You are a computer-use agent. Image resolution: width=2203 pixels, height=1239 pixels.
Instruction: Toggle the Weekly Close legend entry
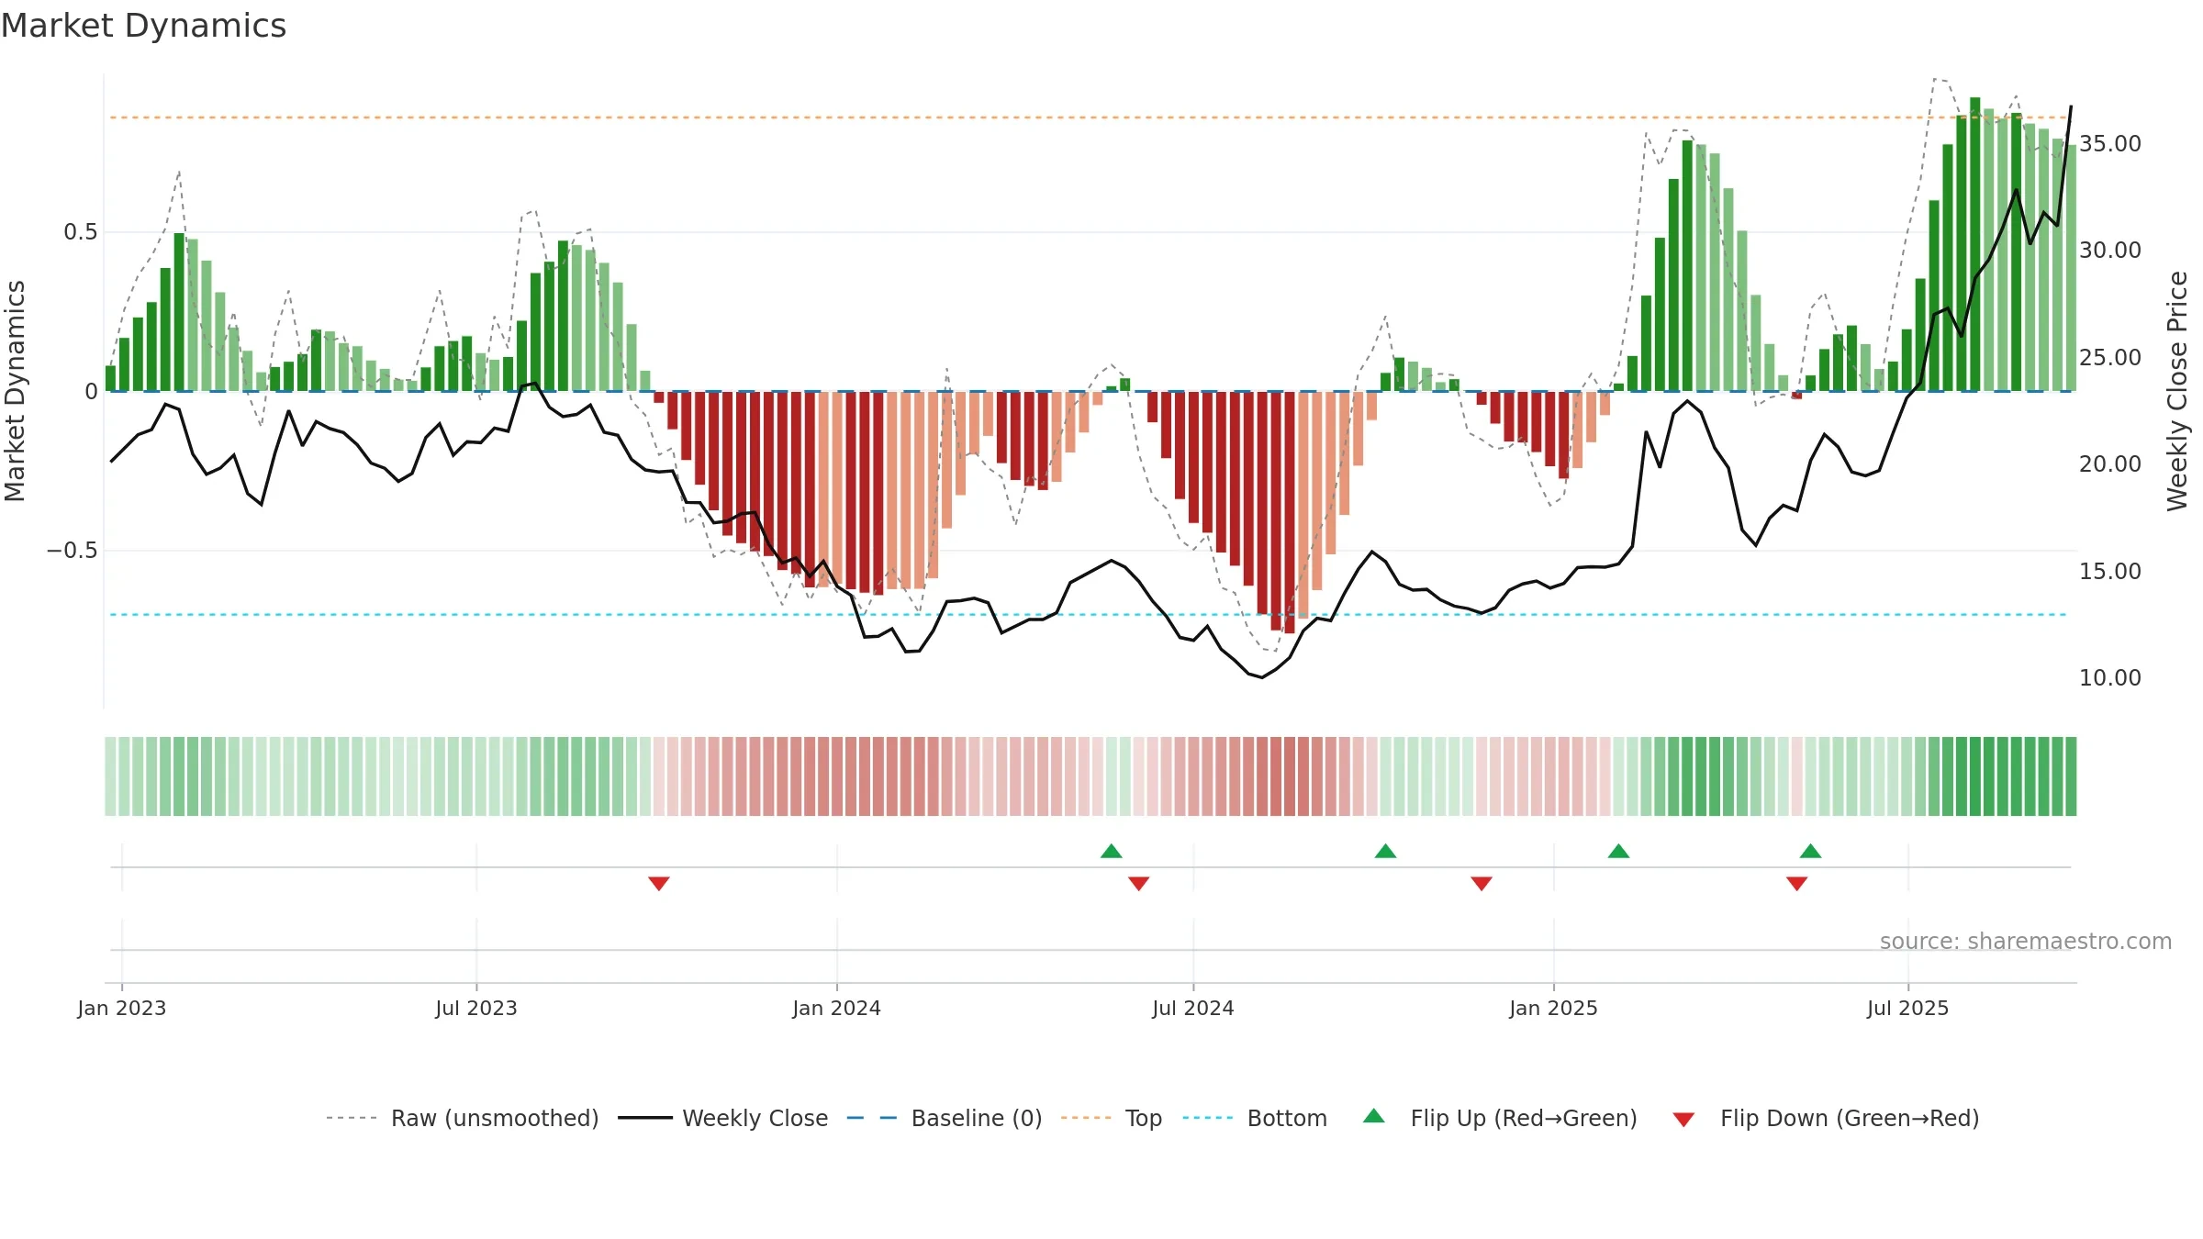pyautogui.click(x=723, y=1118)
